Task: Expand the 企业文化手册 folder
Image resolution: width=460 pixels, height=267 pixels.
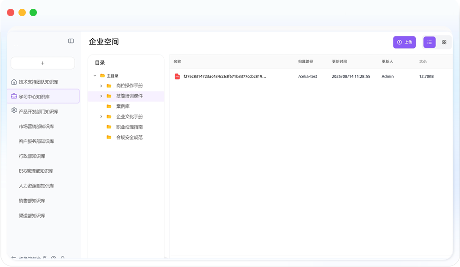Action: (102, 117)
